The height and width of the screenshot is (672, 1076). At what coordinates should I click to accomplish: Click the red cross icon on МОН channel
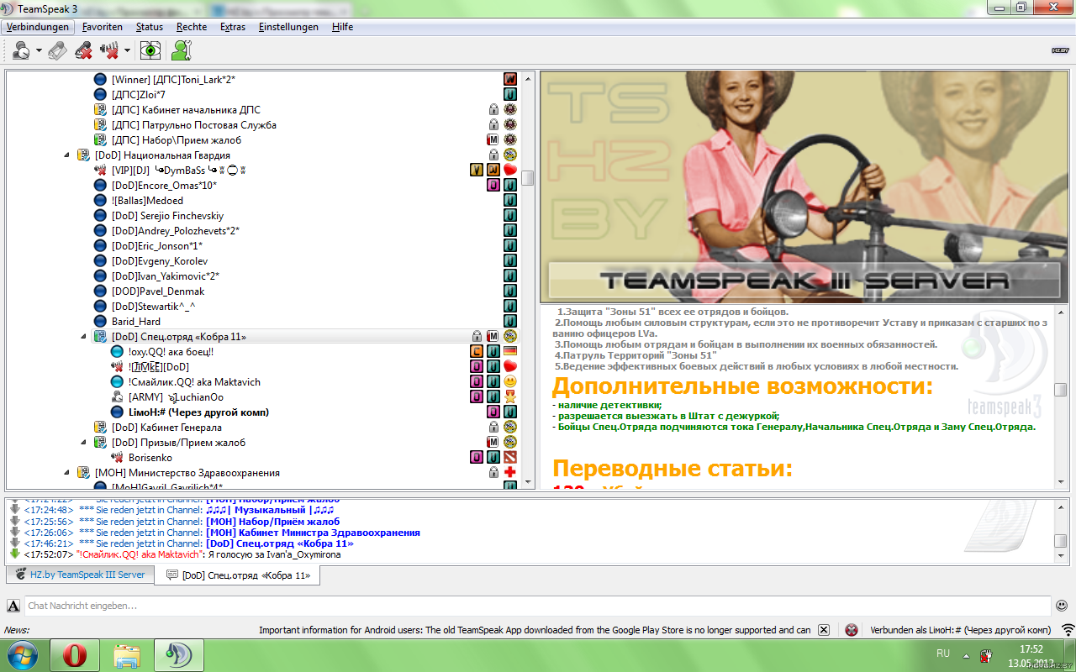coord(509,473)
